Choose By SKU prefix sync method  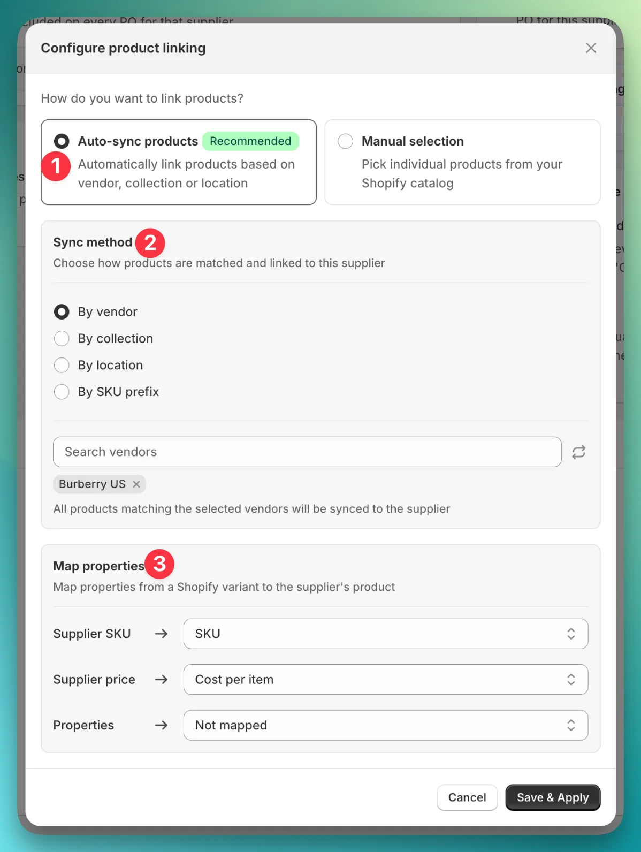(62, 392)
